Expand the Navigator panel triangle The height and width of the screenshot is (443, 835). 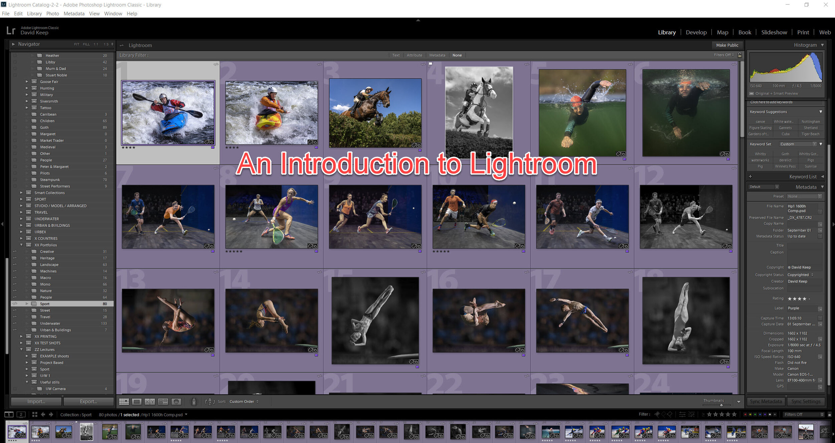(13, 44)
